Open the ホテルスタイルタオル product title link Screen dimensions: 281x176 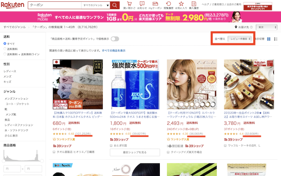tap(78, 115)
